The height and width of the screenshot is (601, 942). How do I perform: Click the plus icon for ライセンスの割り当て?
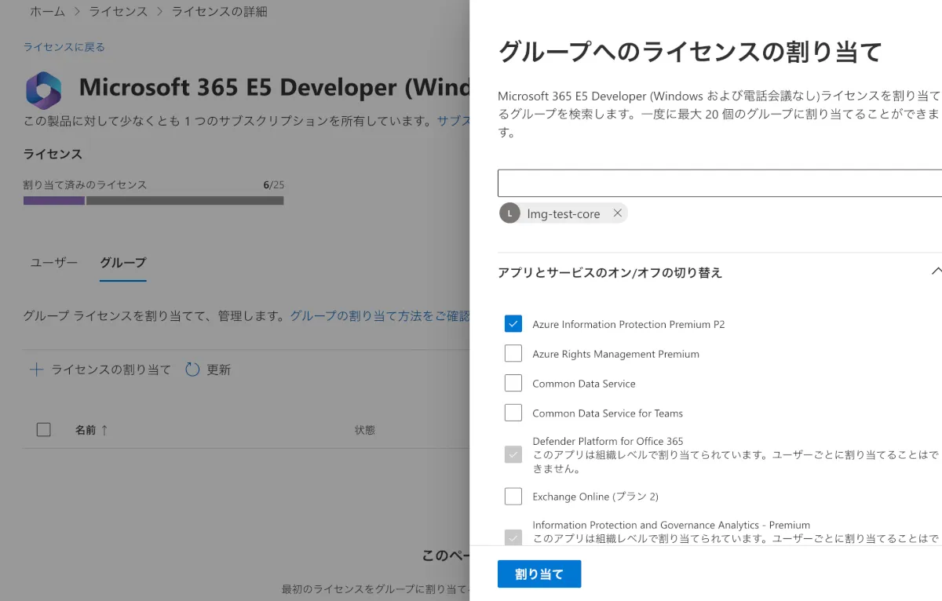point(36,370)
